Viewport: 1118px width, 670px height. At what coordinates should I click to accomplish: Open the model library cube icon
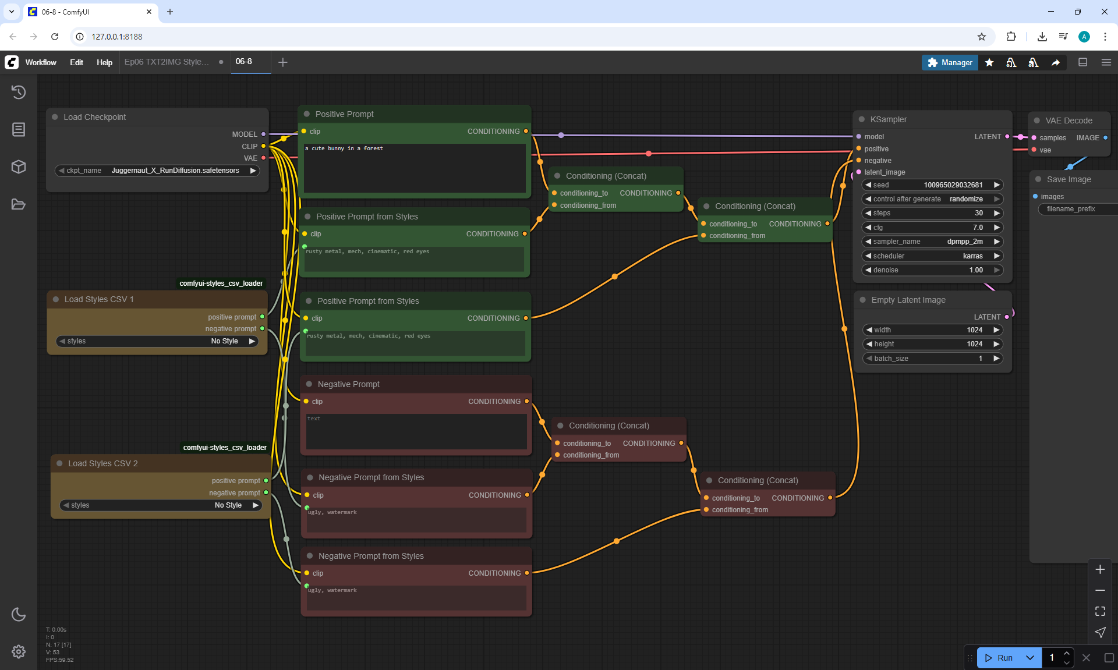tap(19, 167)
